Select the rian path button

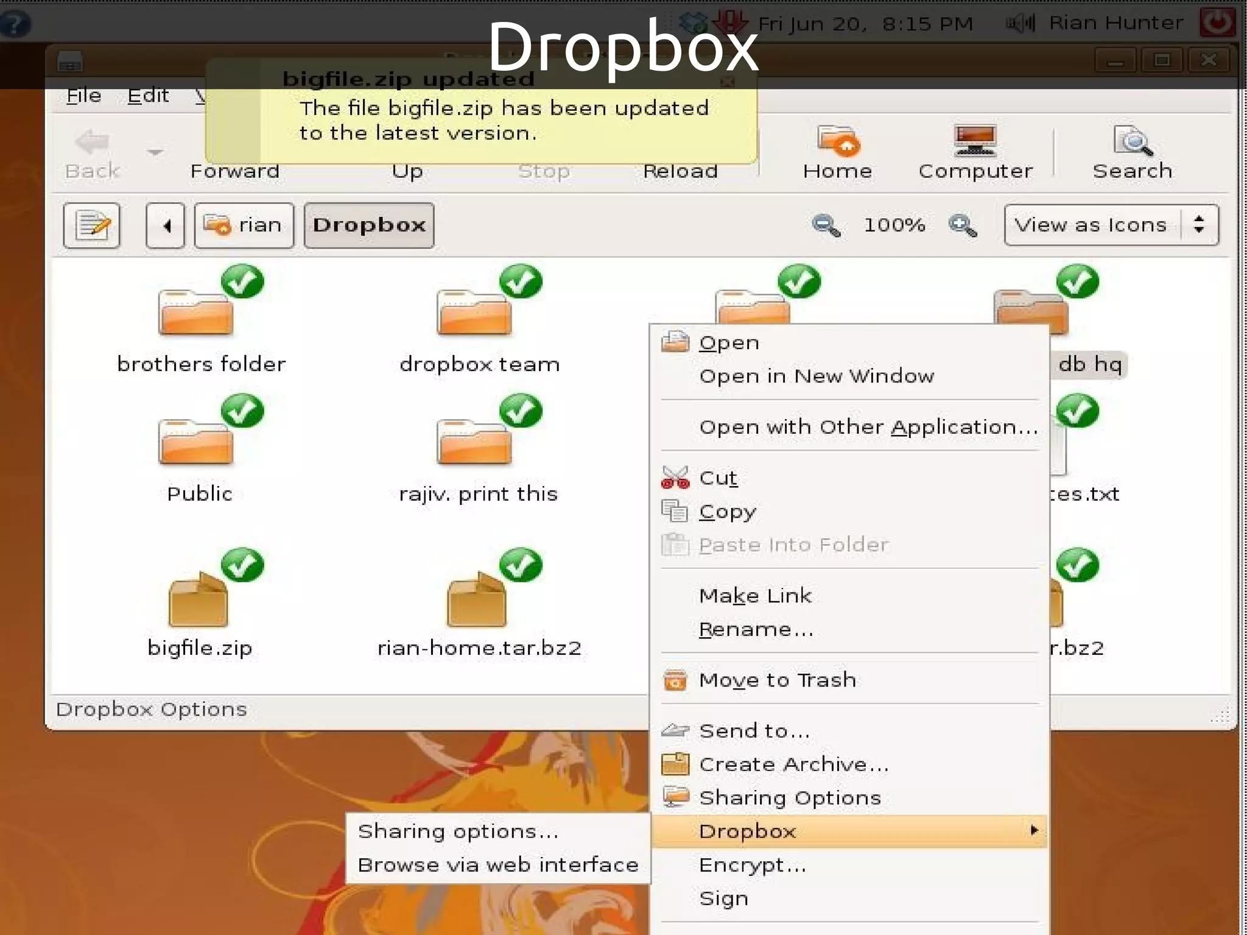click(244, 225)
